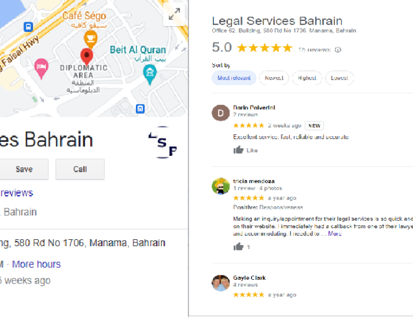Click the pink hotel marker on map
The height and width of the screenshot is (318, 413).
point(41,69)
